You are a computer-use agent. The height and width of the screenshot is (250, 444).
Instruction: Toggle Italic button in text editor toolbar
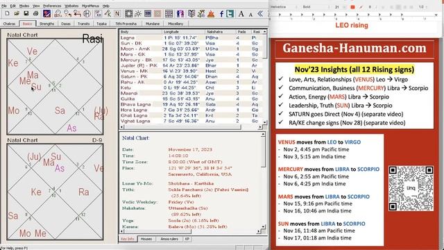[376, 7]
